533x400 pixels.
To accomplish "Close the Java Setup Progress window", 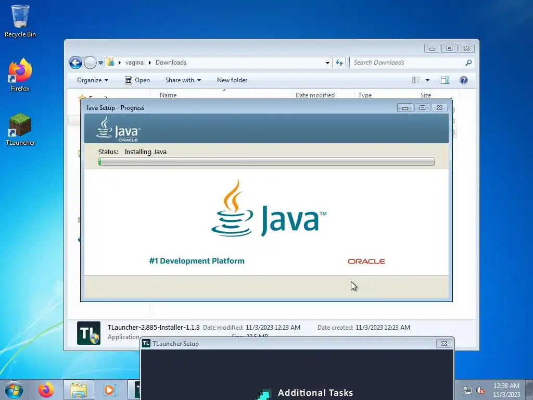I will [x=439, y=108].
